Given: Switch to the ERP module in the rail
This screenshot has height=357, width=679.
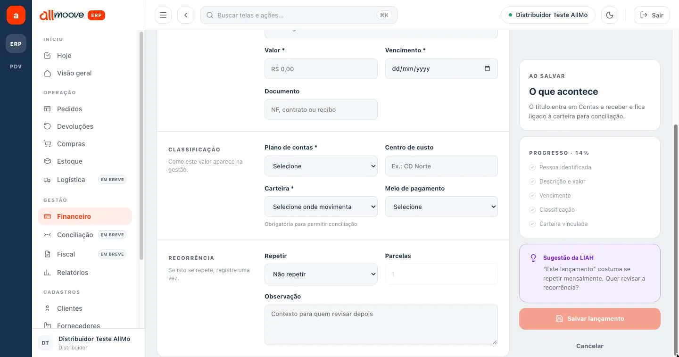Looking at the screenshot, I should pos(16,43).
